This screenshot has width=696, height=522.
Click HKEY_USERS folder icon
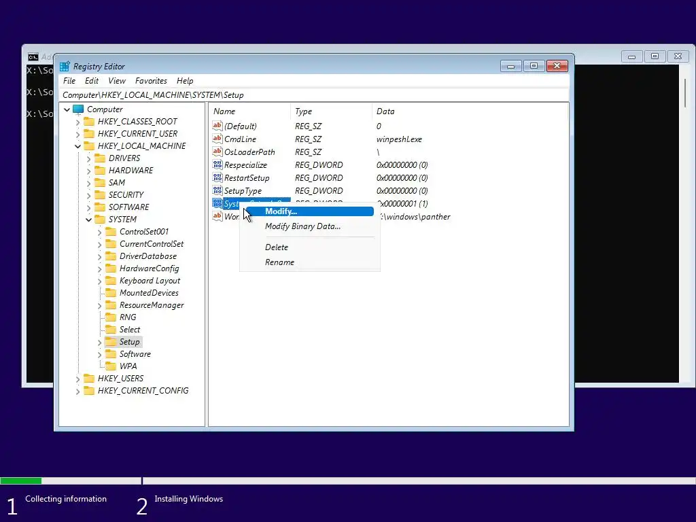click(x=89, y=379)
